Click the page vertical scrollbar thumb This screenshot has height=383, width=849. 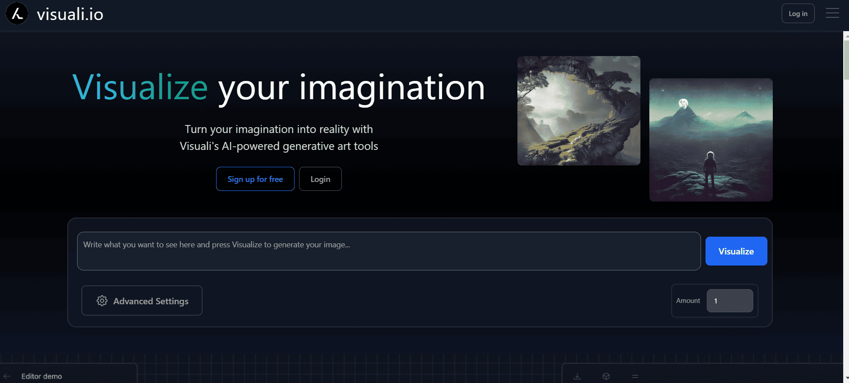(846, 60)
